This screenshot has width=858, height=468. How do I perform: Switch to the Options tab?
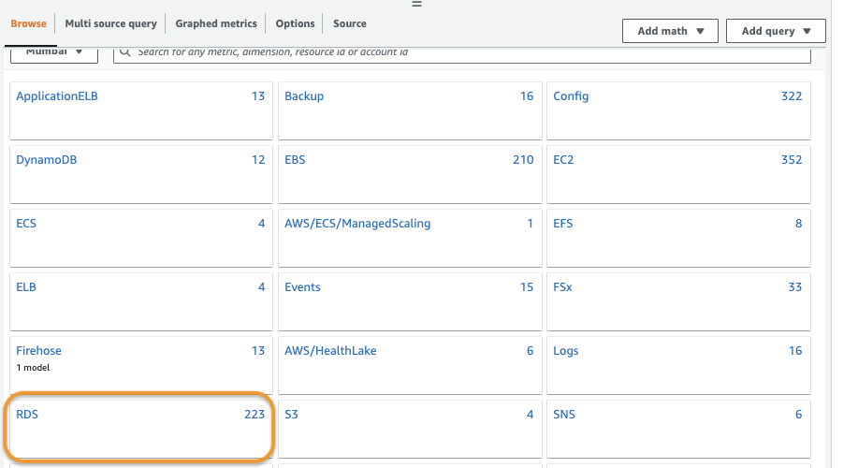(x=295, y=24)
